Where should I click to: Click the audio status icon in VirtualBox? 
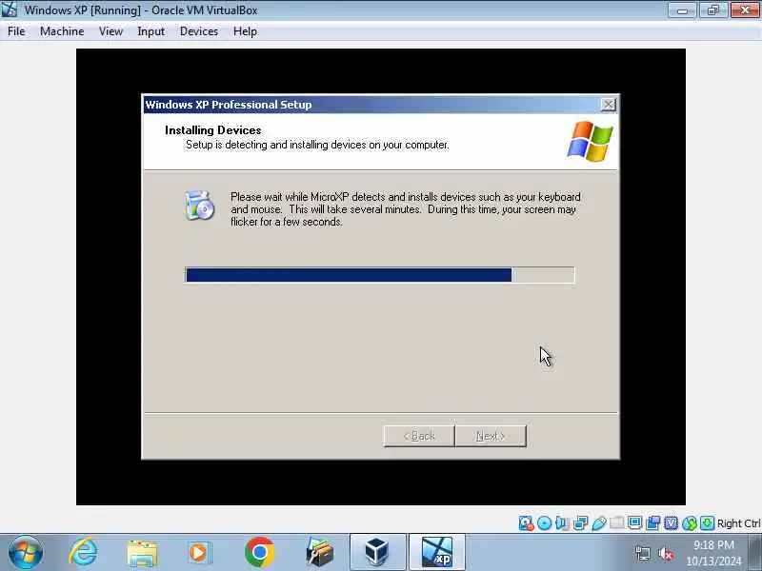[x=562, y=522]
